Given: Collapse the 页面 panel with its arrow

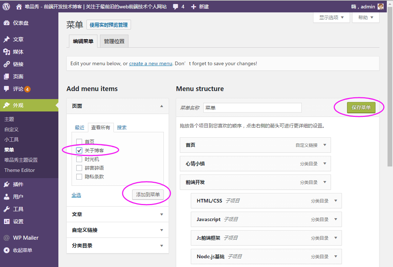Looking at the screenshot, I should (161, 106).
